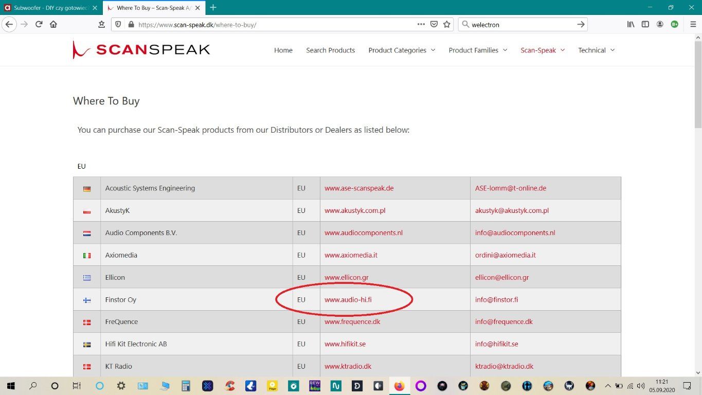Email info@hifikit.se
The width and height of the screenshot is (702, 395).
[497, 344]
